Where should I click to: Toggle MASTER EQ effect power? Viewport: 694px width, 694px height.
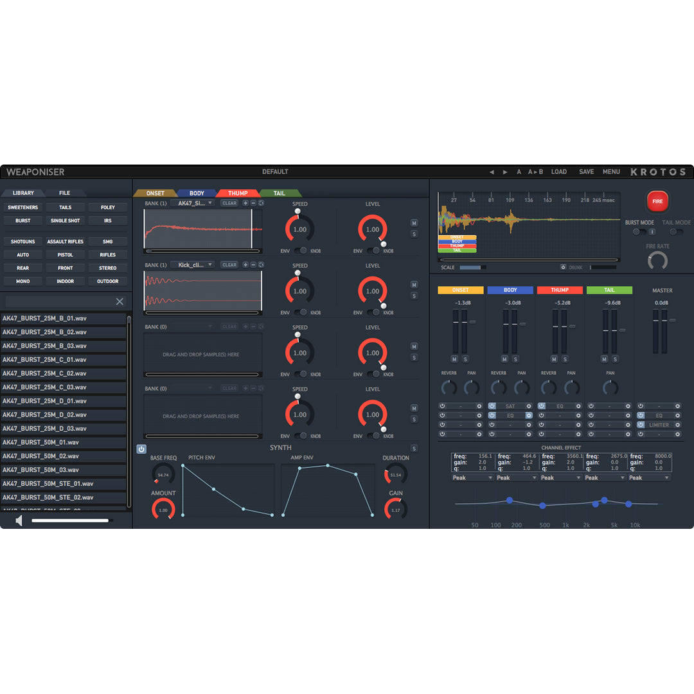click(x=641, y=416)
